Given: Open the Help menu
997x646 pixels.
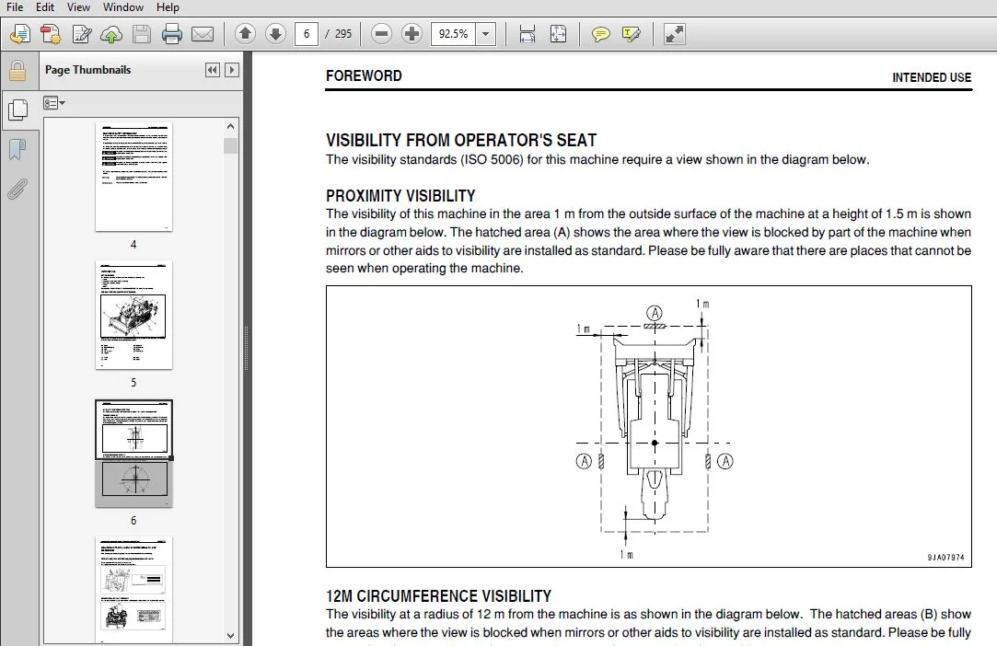Looking at the screenshot, I should point(168,7).
